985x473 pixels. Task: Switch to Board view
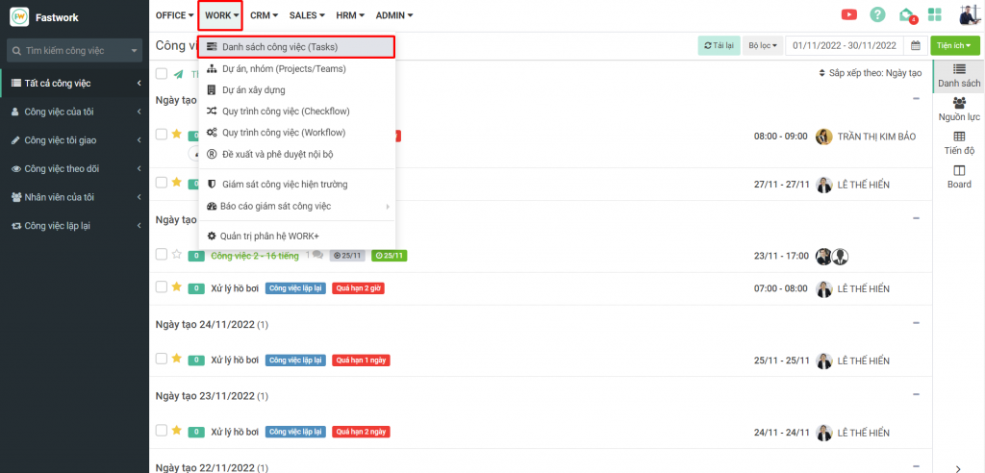959,176
